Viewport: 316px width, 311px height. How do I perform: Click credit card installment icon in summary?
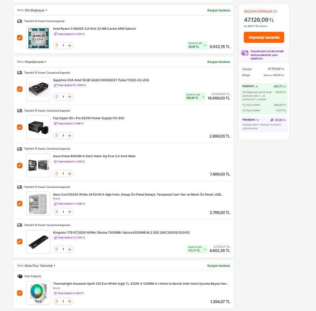tap(245, 53)
